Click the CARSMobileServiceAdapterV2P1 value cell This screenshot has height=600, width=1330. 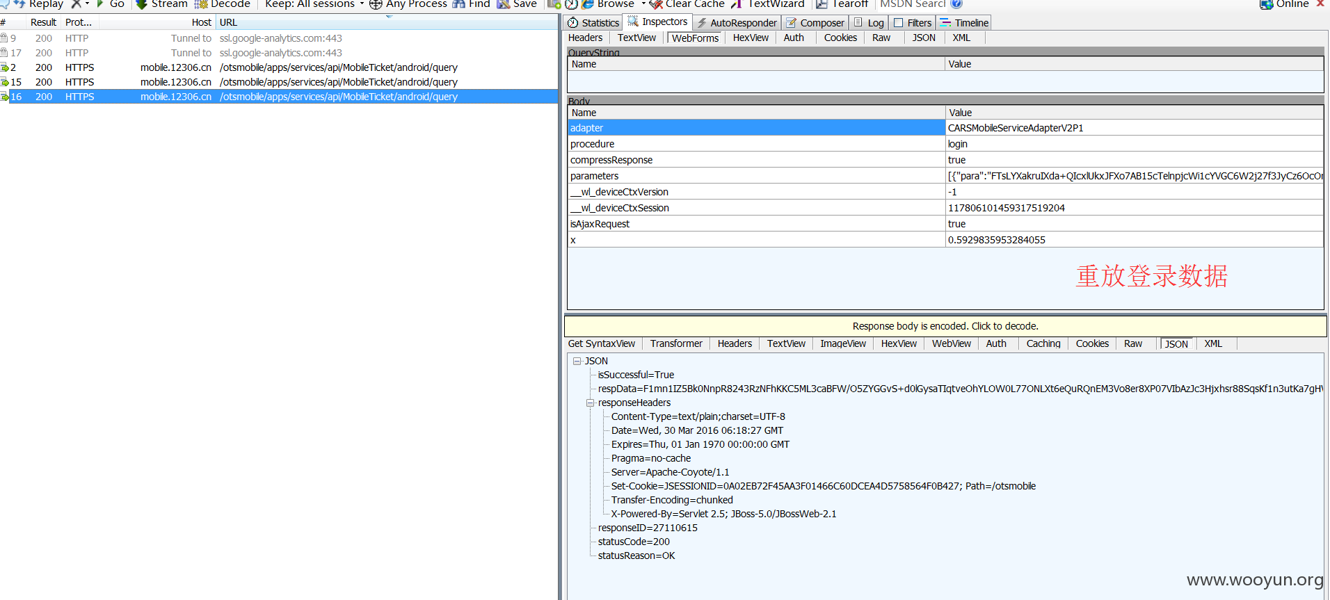pos(1135,128)
